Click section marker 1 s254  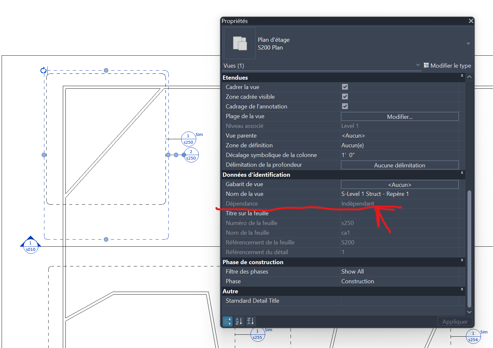coord(473,336)
